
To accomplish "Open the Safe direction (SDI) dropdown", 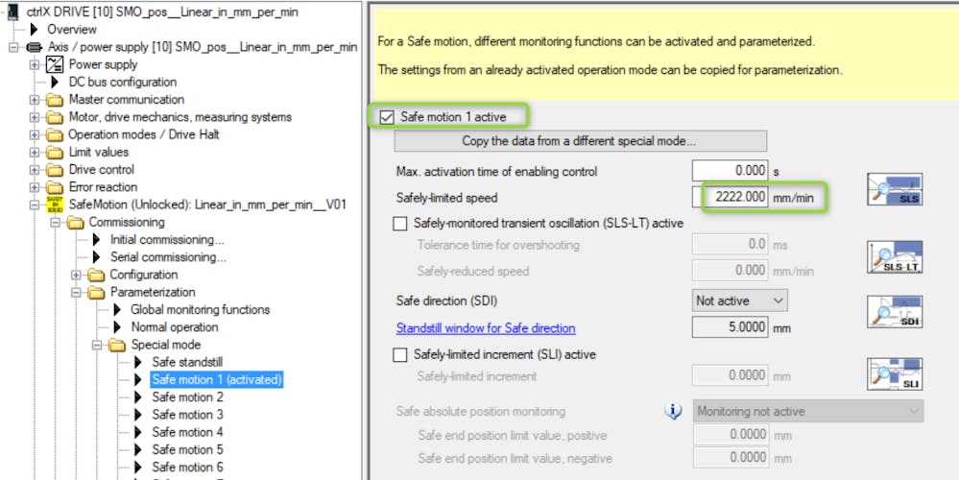I will click(x=739, y=300).
